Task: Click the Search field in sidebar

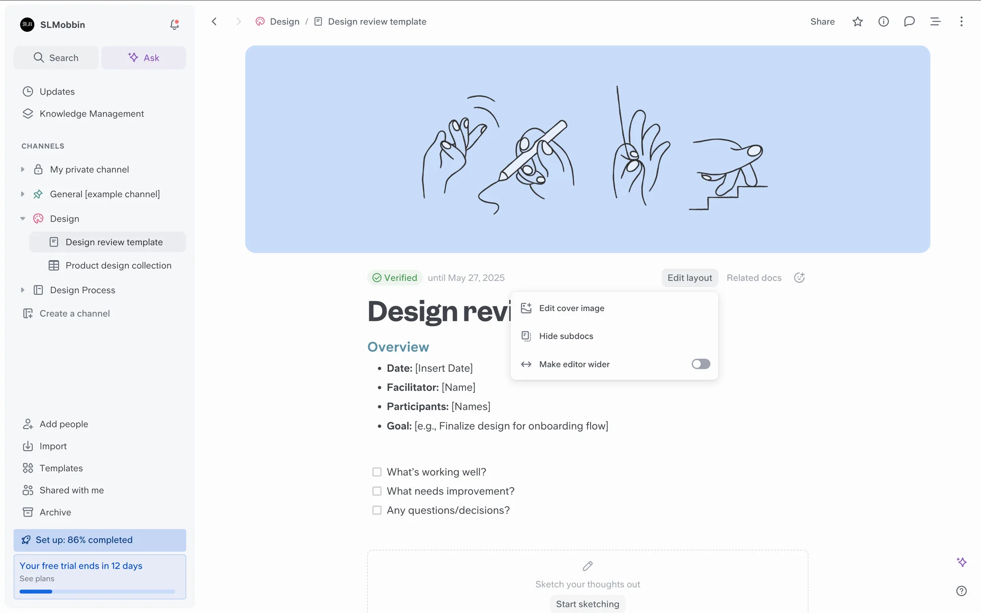Action: 56,58
